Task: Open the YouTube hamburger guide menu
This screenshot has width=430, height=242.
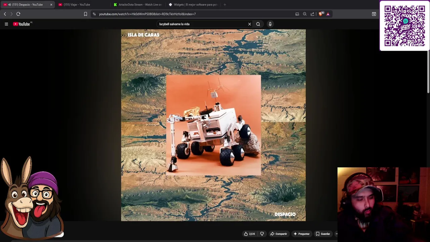Action: pyautogui.click(x=6, y=24)
